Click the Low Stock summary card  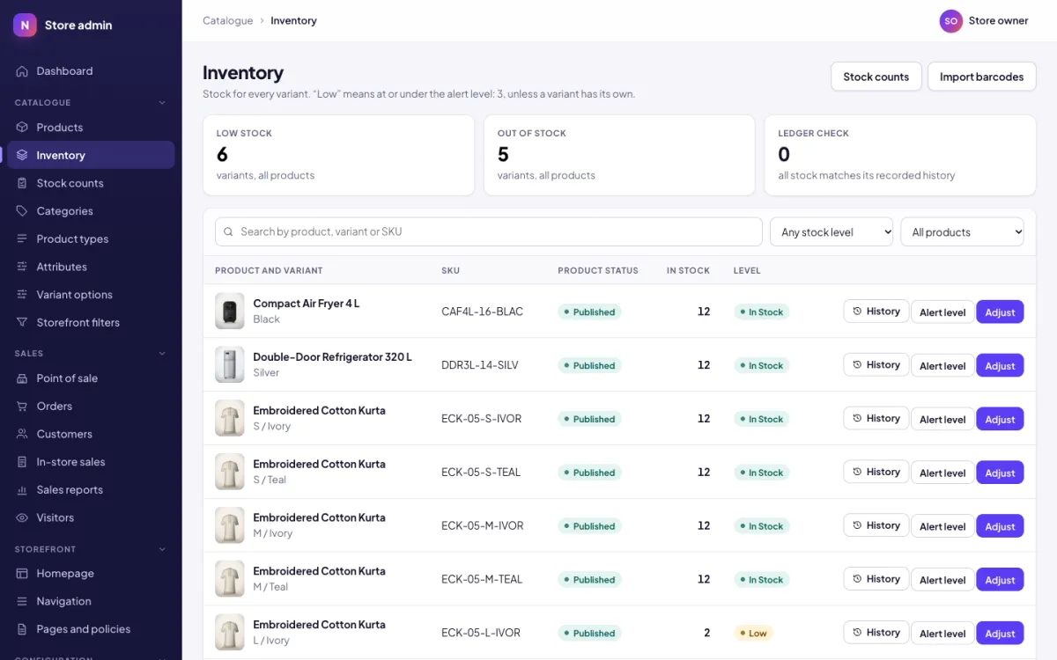(x=338, y=155)
